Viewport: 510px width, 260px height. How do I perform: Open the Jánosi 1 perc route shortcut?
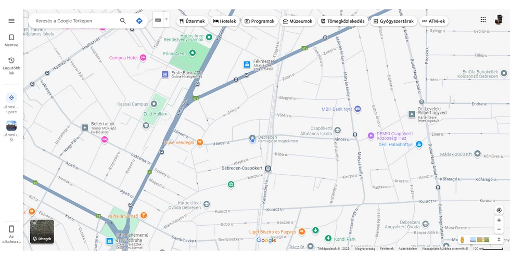point(11,103)
